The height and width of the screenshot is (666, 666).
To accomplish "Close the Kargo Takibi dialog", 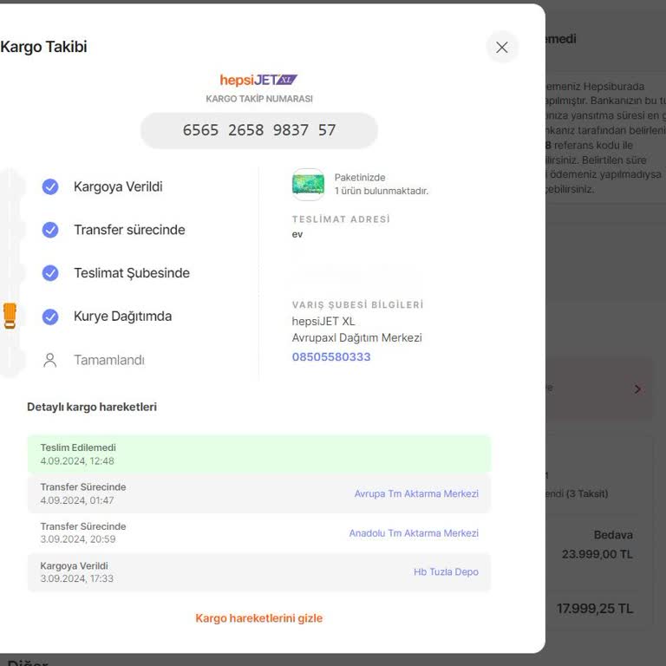I will (x=501, y=48).
